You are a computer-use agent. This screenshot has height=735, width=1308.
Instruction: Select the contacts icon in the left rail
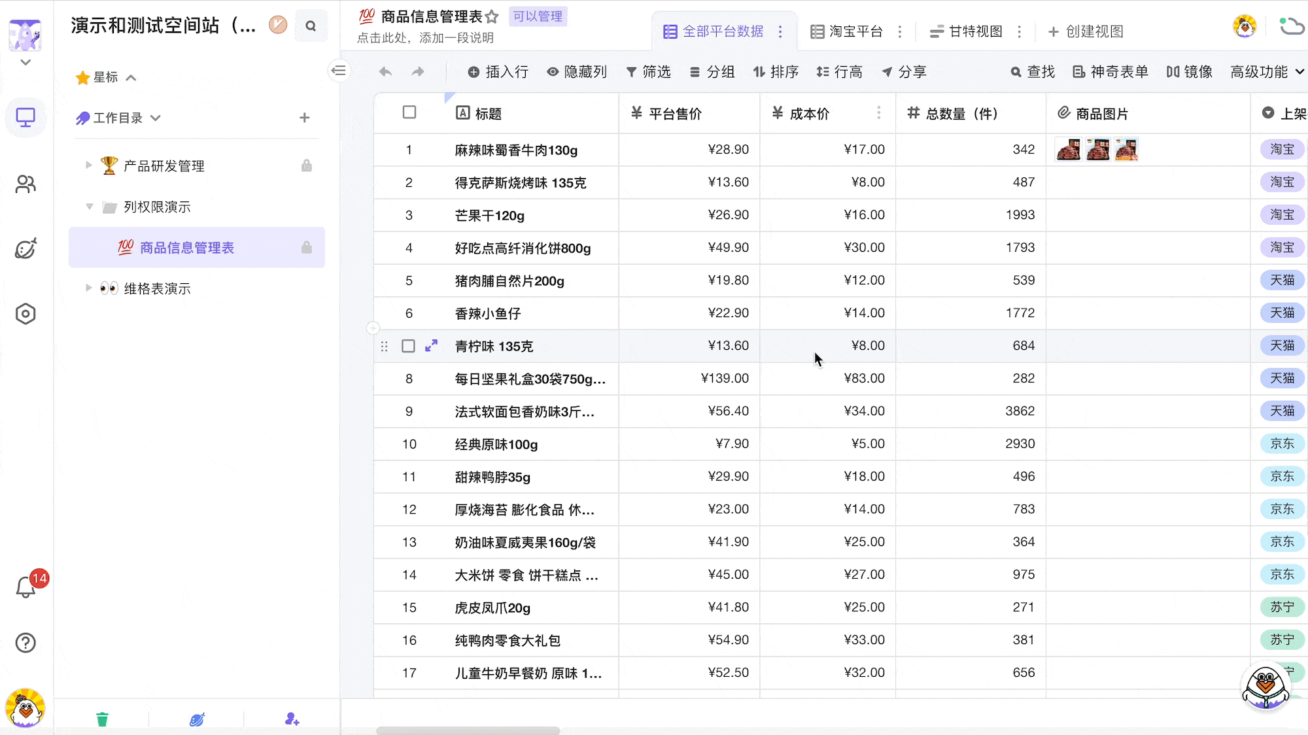(x=26, y=184)
